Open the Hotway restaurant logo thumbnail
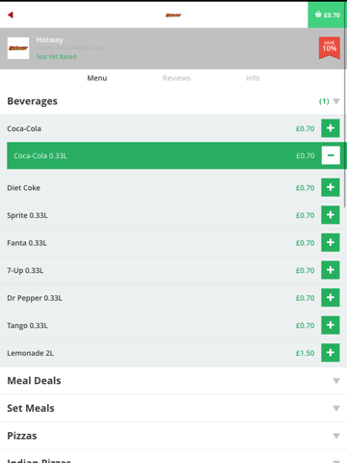The height and width of the screenshot is (463, 347). 18,48
